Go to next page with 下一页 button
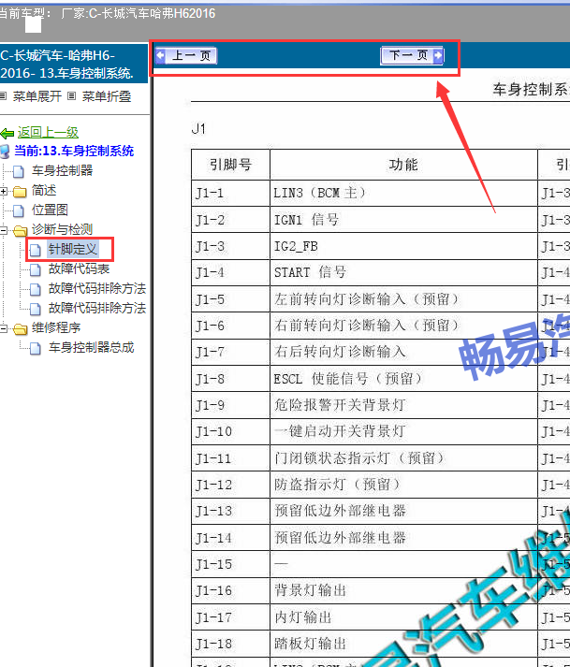This screenshot has width=570, height=667. [412, 56]
